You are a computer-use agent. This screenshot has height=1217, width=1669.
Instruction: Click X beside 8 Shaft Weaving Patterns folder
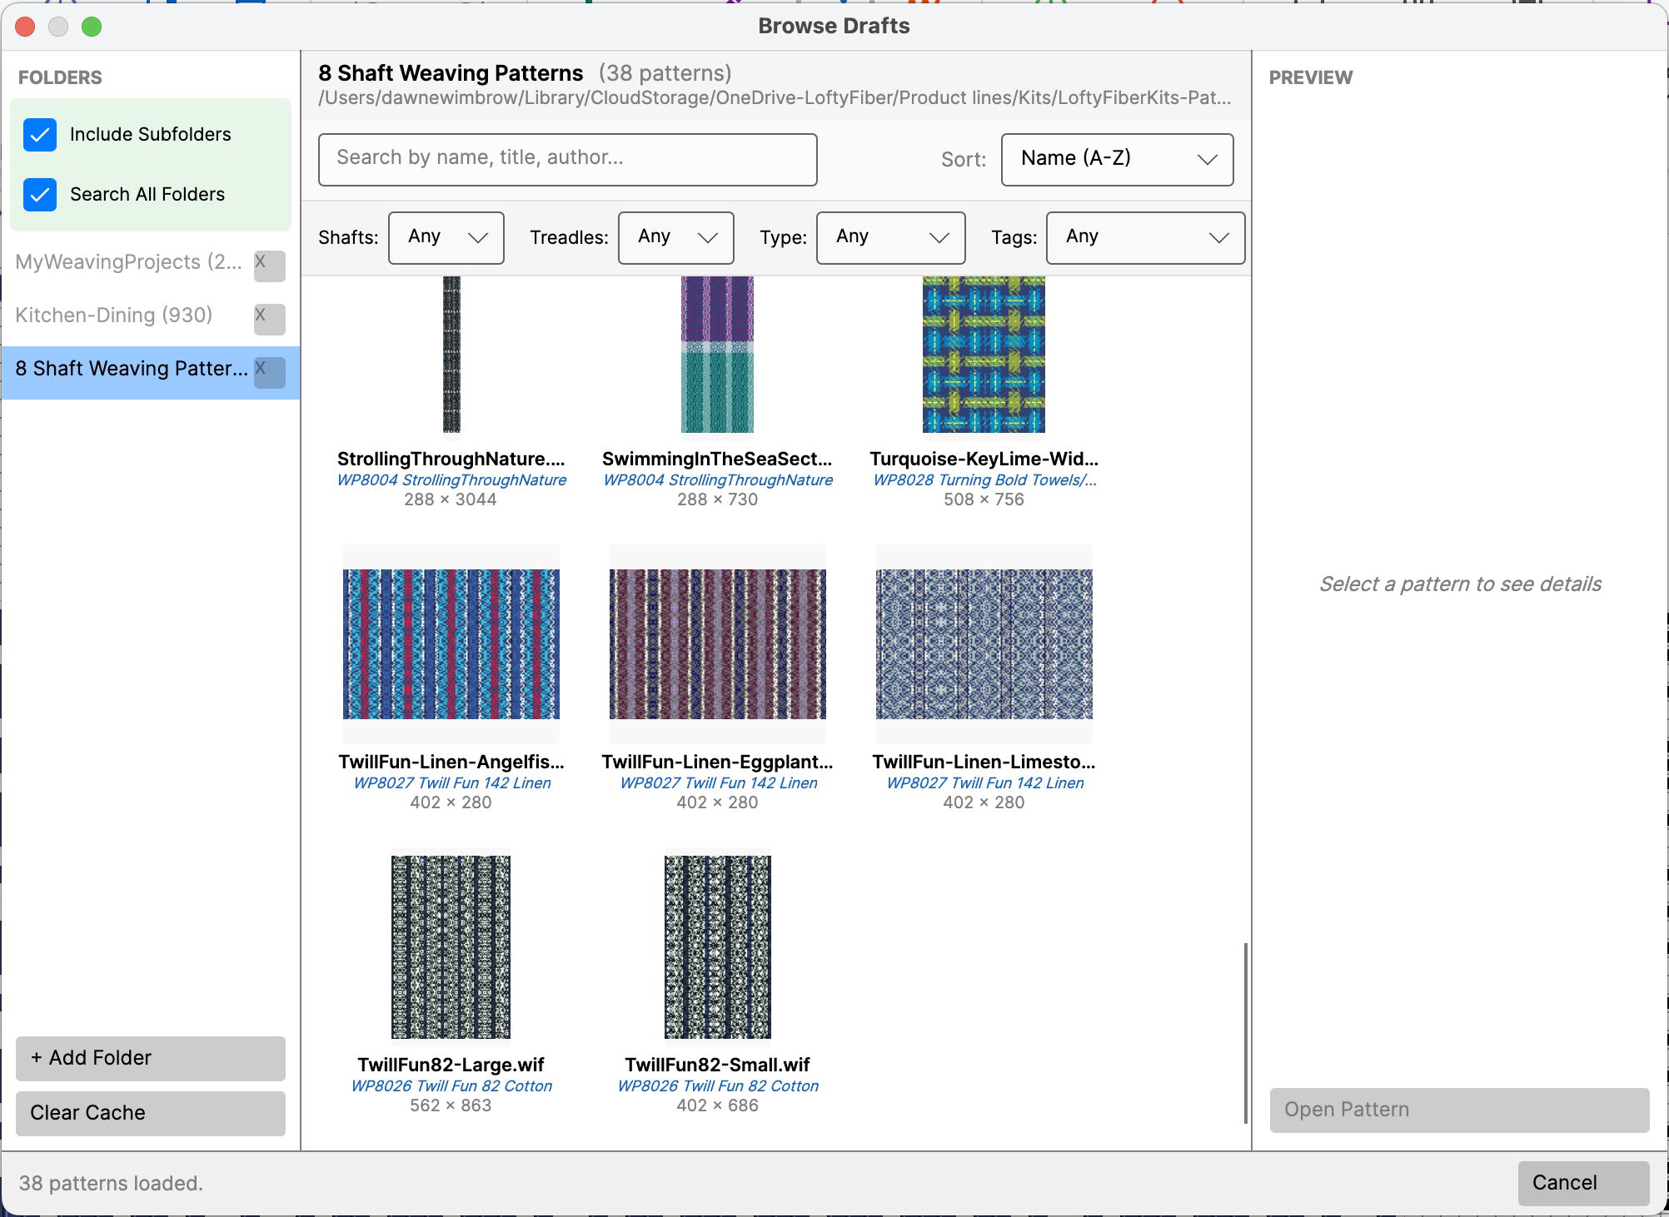tap(269, 371)
